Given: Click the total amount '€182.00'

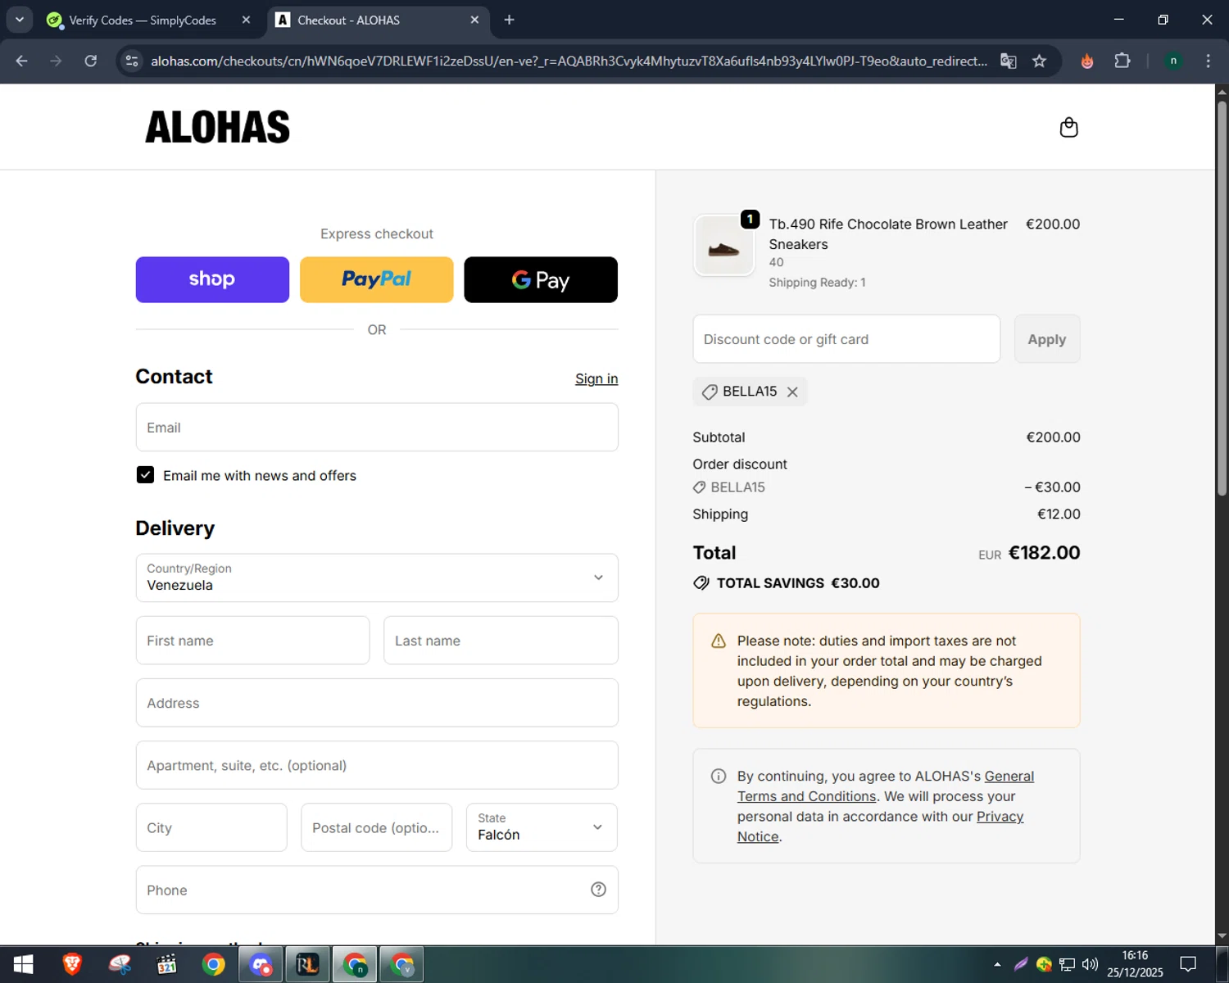Looking at the screenshot, I should click(1044, 553).
